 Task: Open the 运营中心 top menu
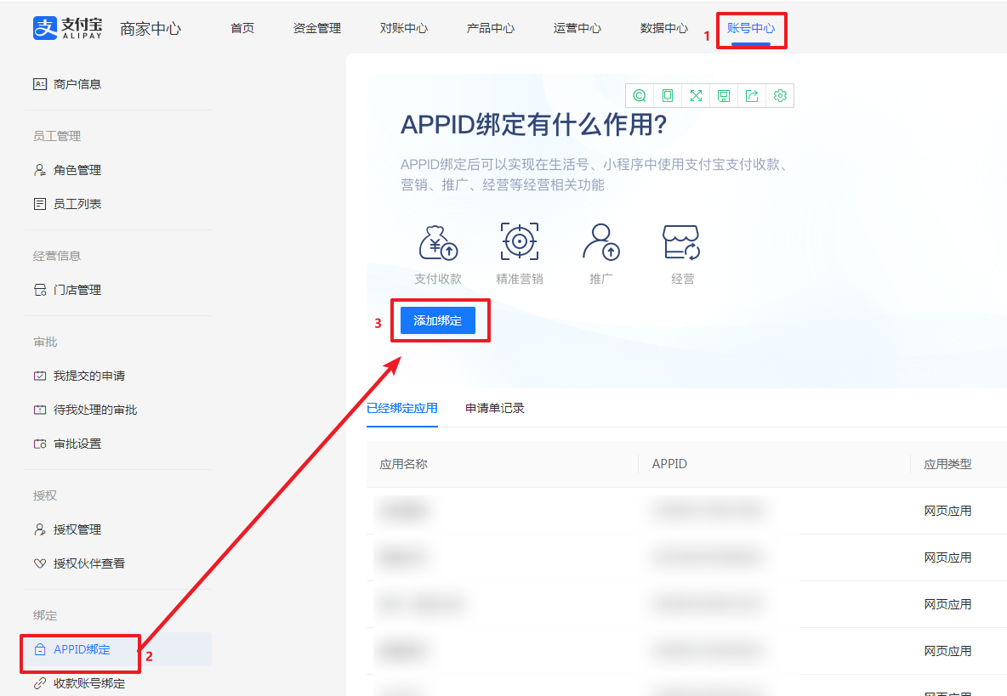577,28
